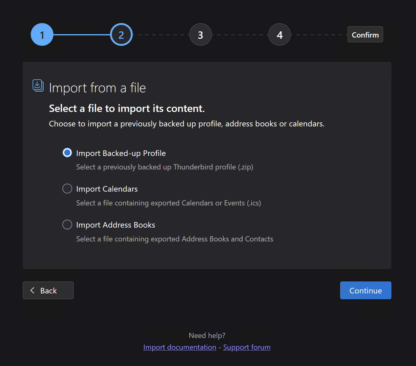Viewport: 416px width, 366px height.
Task: Click the Import from a file heading
Action: pos(97,88)
